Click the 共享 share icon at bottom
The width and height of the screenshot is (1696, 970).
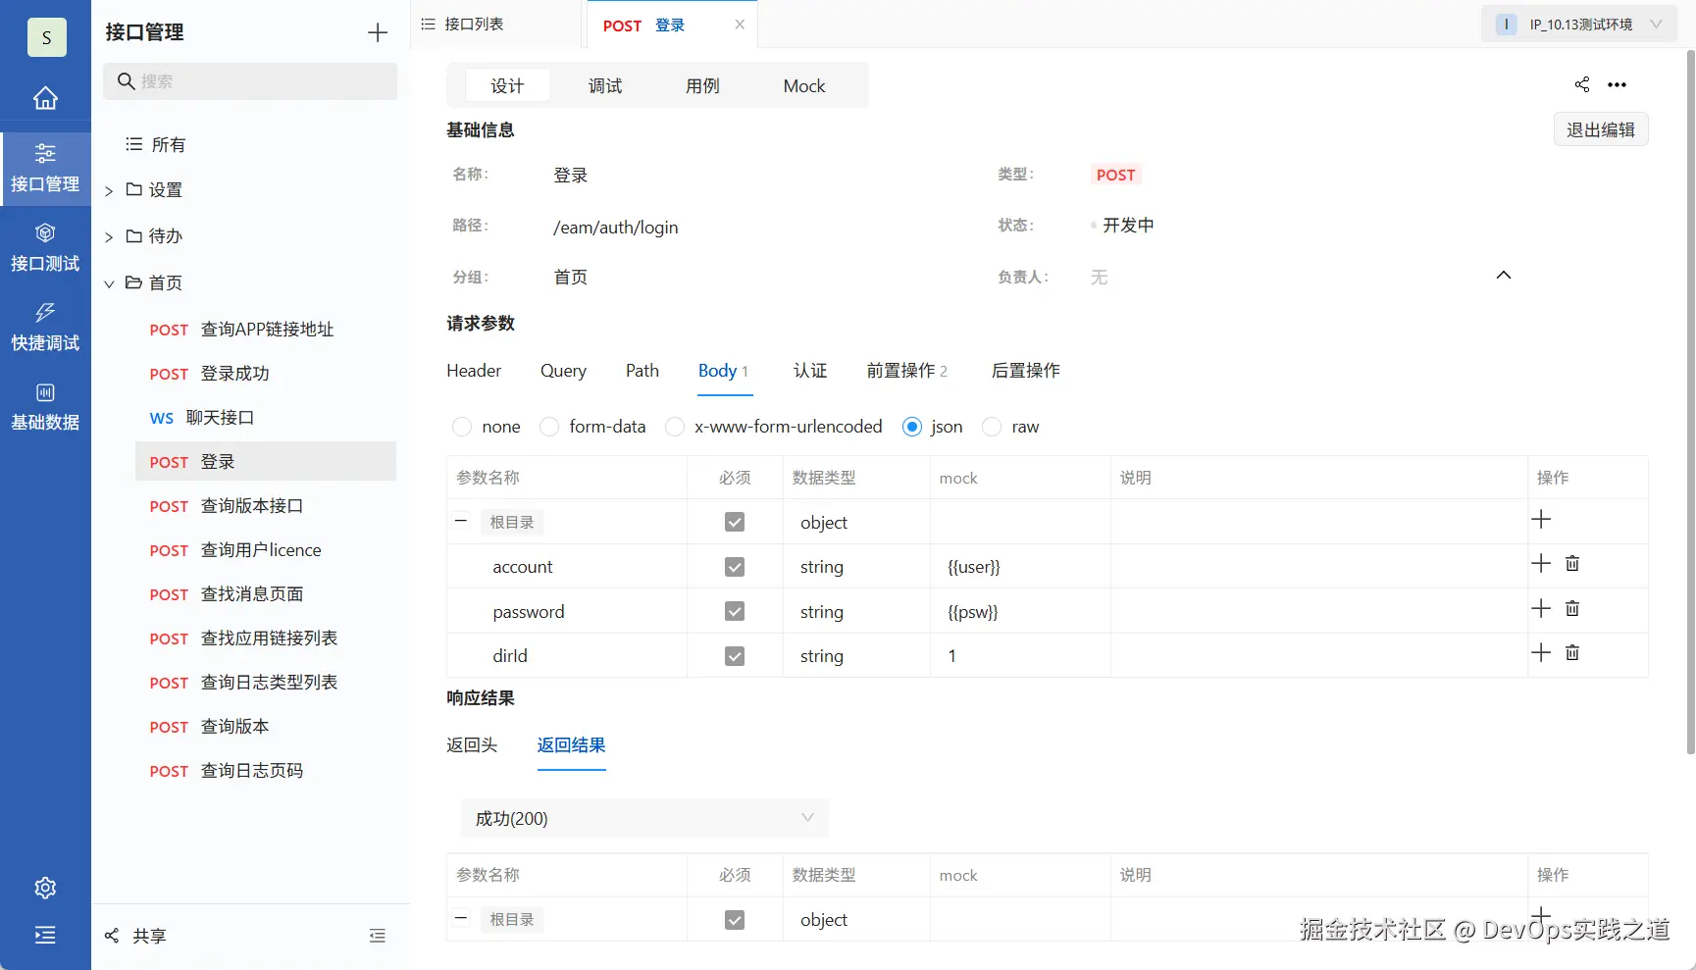(x=112, y=936)
